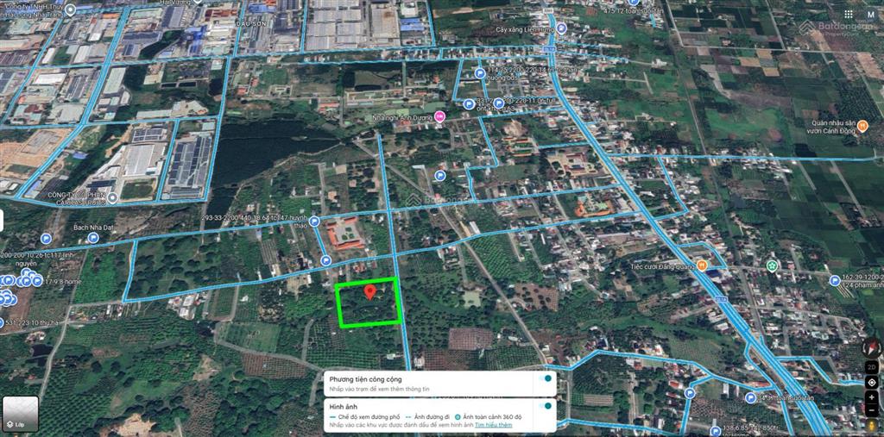Open the Google account avatar M

[x=869, y=15]
